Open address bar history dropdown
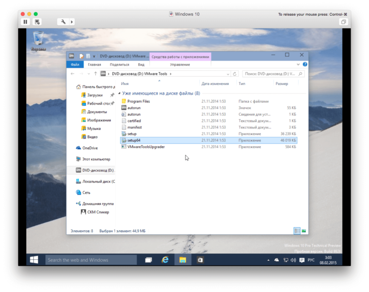Image resolution: width=369 pixels, height=292 pixels. pyautogui.click(x=228, y=74)
